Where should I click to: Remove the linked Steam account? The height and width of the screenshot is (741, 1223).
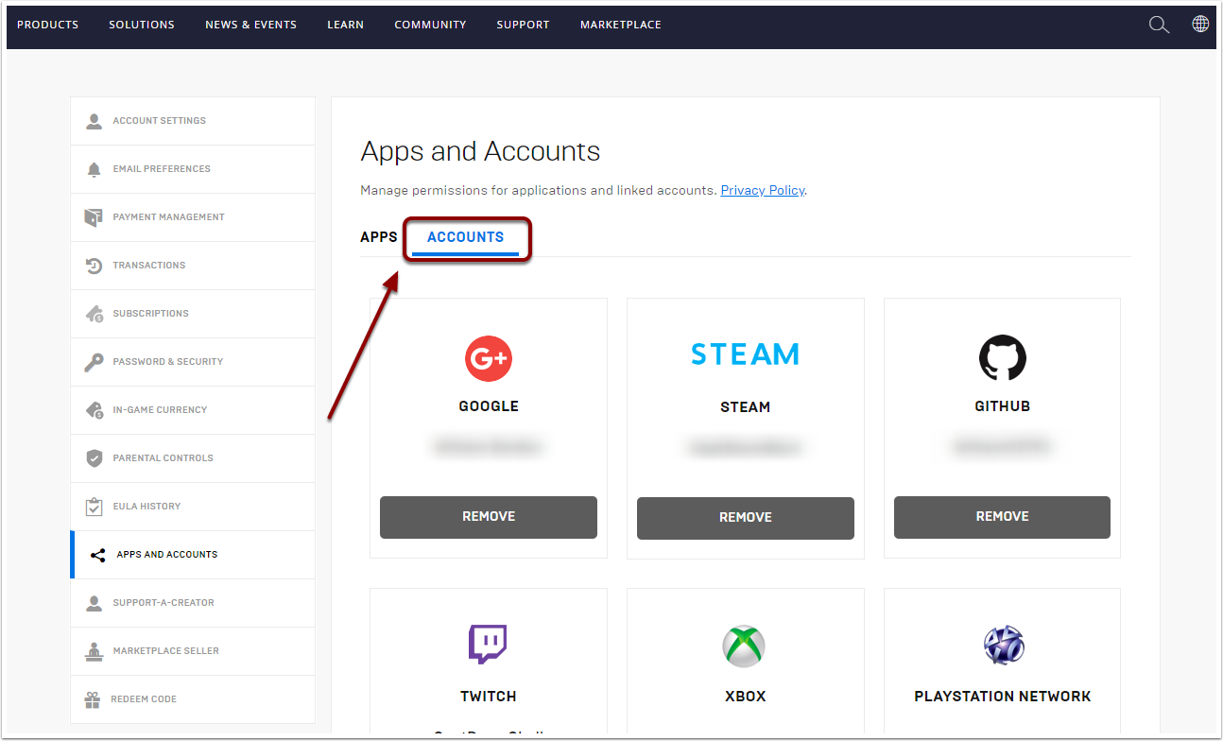pos(746,518)
